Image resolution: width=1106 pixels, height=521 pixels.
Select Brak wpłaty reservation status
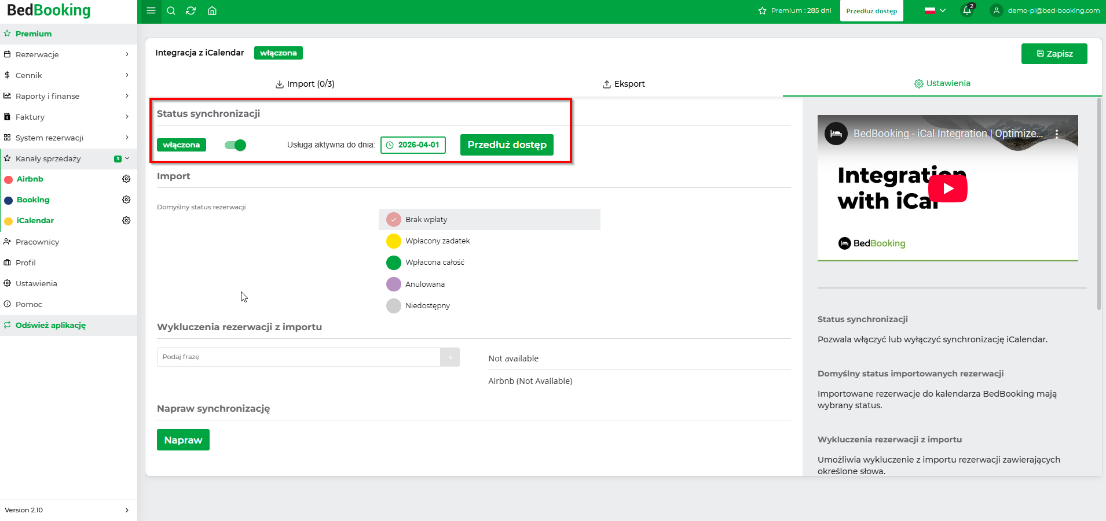click(x=489, y=219)
